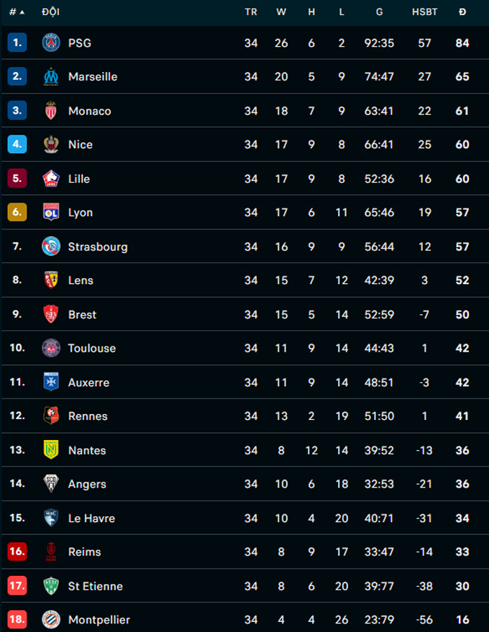Sort by Đ points column header
This screenshot has height=632, width=489.
pyautogui.click(x=462, y=12)
